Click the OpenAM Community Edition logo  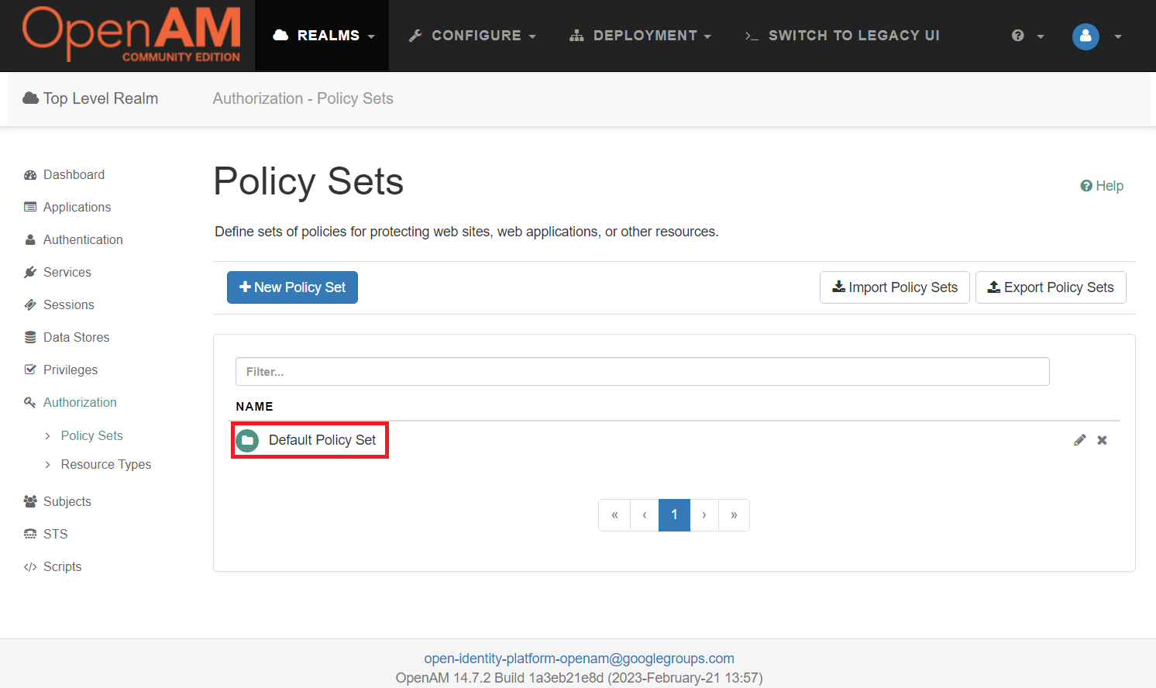point(131,35)
